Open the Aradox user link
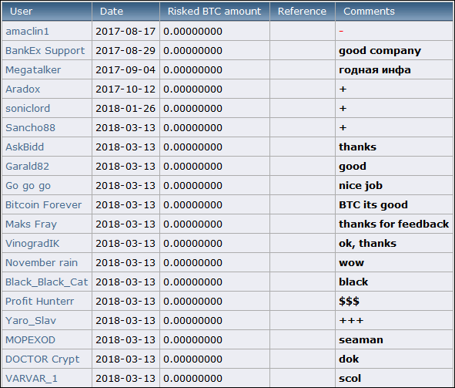Viewport: 455px width, 388px height. [x=22, y=89]
